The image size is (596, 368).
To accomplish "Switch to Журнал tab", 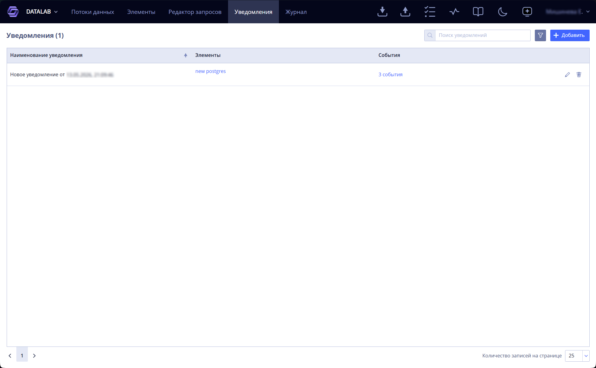I will point(296,12).
